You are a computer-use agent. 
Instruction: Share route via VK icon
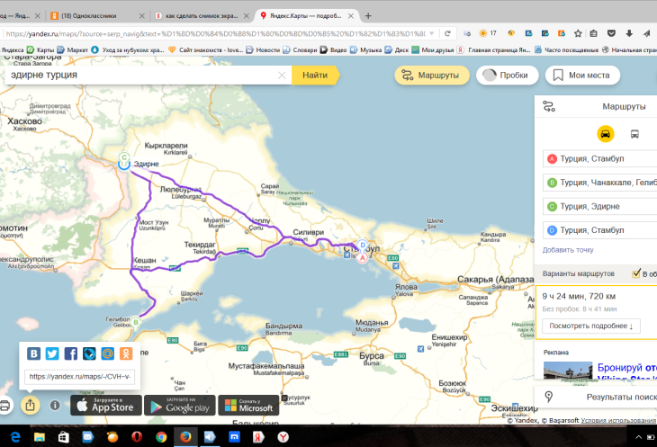coord(33,353)
